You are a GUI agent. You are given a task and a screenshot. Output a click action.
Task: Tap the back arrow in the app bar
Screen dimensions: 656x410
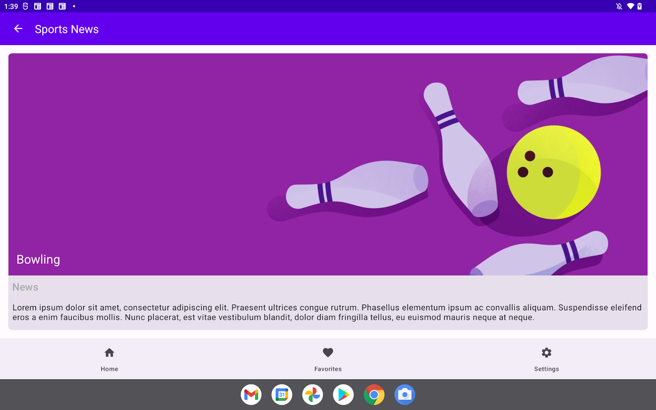pos(18,29)
